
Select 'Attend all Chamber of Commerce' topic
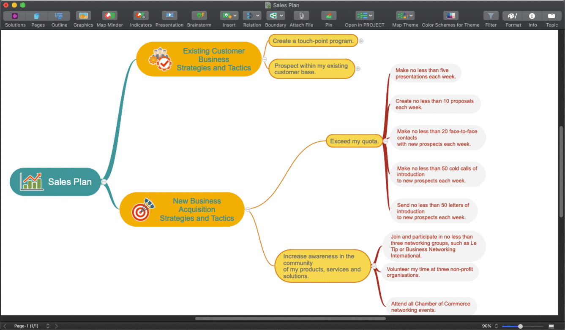431,306
